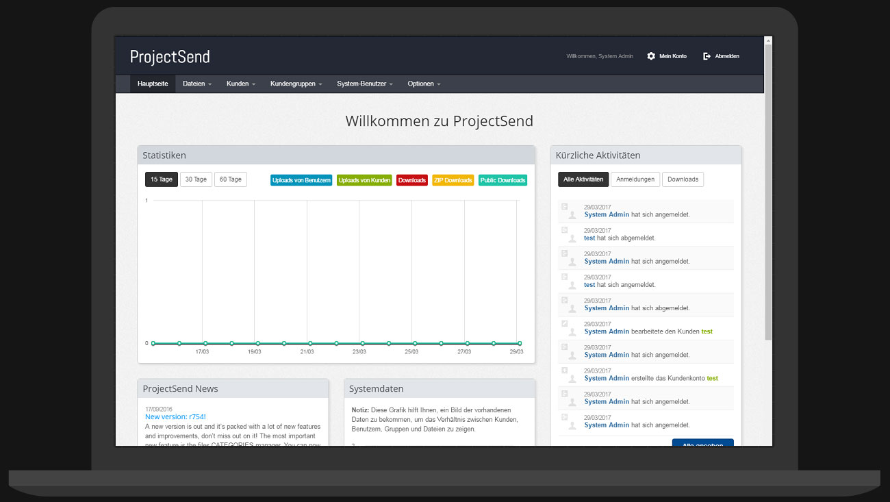Select the Alle Aktivitäten filter tab
The height and width of the screenshot is (502, 890).
[x=583, y=179]
